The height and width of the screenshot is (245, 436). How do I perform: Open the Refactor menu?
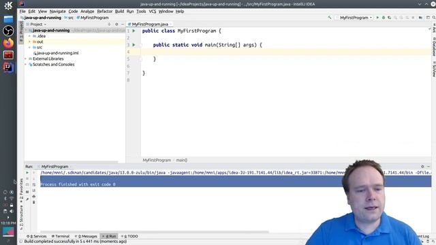coord(104,12)
